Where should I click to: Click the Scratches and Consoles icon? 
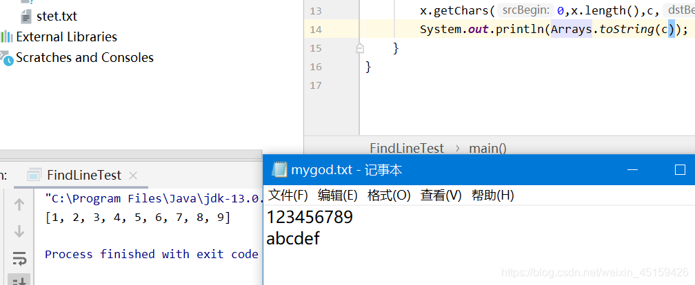point(6,59)
